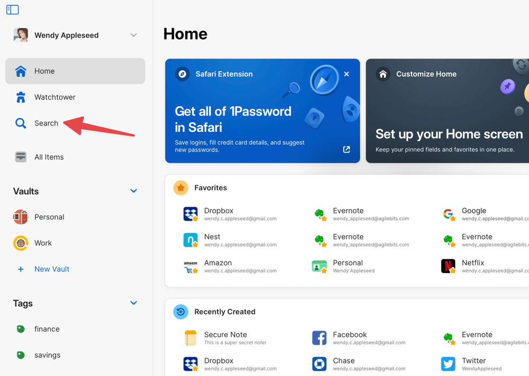Screen dimensions: 529x376
Task: Open the Customize Home card
Action: coord(447,111)
